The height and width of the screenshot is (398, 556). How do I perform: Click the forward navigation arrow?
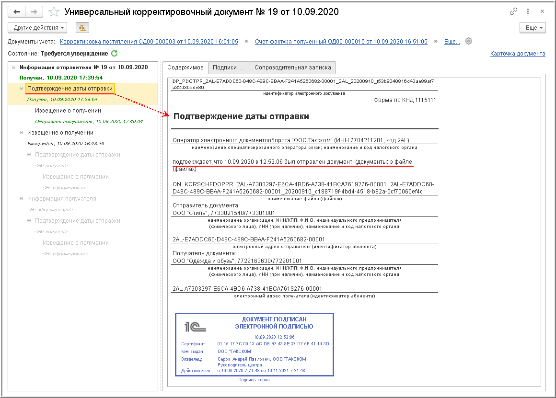[34, 11]
